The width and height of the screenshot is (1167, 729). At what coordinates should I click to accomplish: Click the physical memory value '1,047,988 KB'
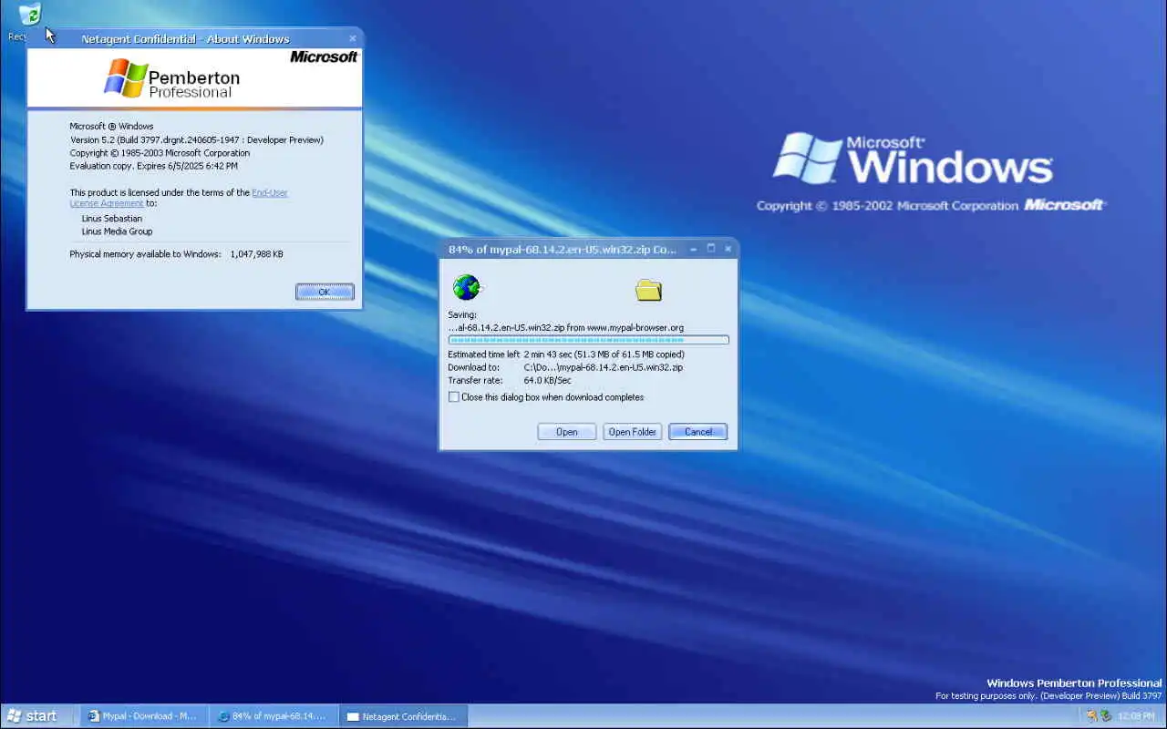[x=257, y=254]
